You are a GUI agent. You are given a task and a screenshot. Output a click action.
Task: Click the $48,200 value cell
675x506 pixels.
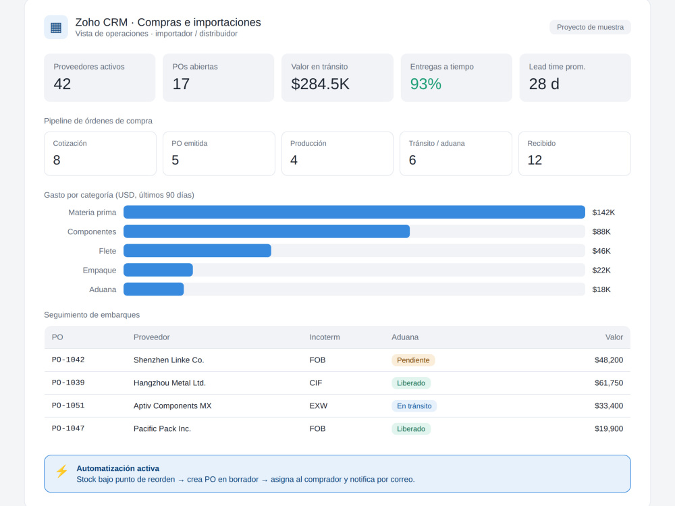tap(609, 360)
